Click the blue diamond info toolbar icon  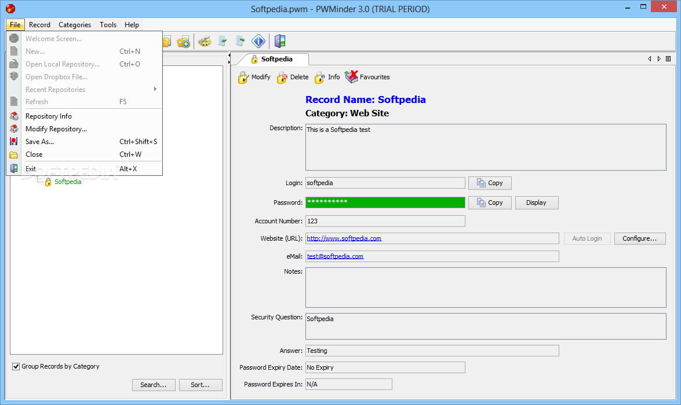coord(258,42)
